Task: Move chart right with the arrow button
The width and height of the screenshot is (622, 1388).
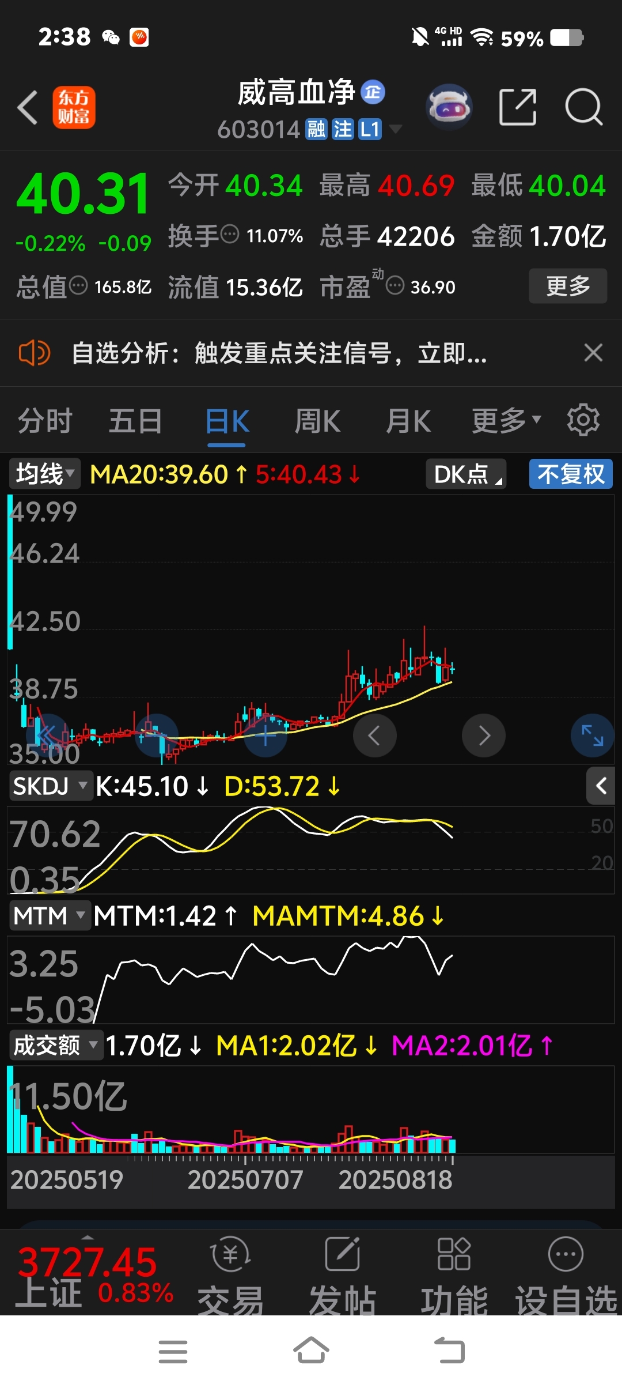Action: 484,736
